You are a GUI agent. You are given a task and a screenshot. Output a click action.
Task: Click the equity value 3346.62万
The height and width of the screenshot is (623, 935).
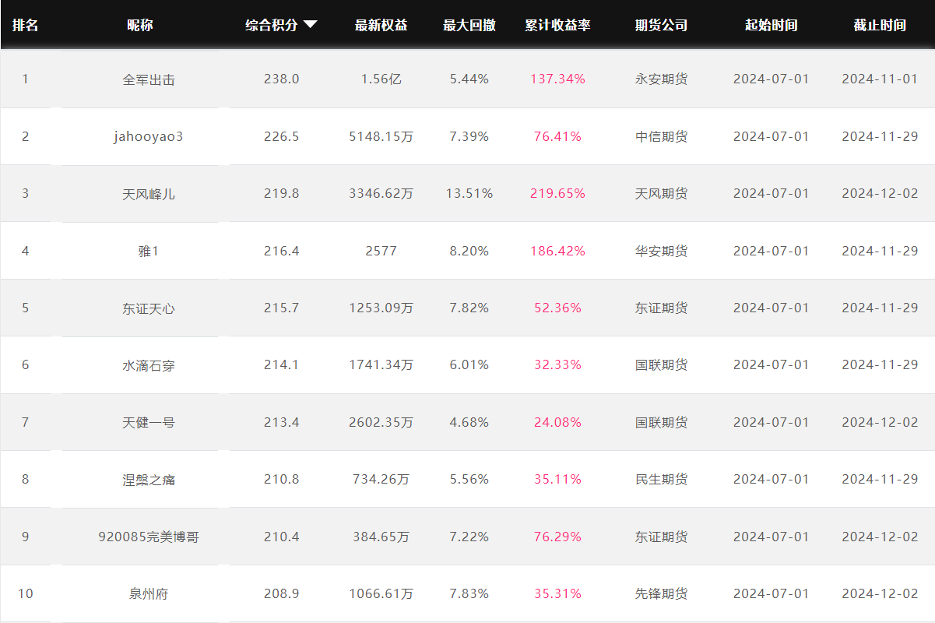click(381, 193)
